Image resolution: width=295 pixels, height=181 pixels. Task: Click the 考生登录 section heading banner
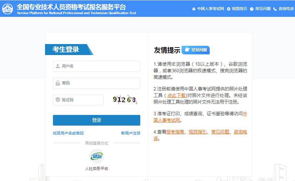[69, 50]
